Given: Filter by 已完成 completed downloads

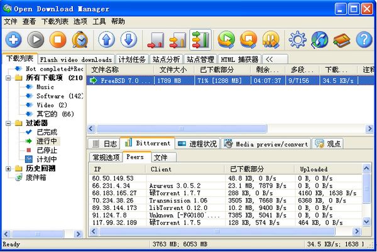Looking at the screenshot, I should pos(46,132).
